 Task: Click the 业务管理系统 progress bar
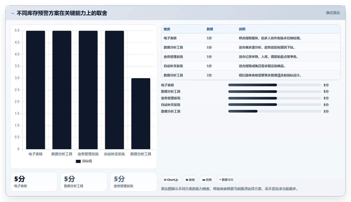[x=275, y=98]
